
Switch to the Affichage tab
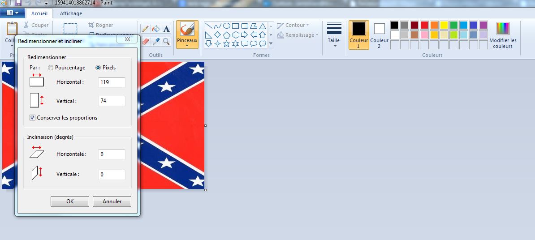(71, 13)
